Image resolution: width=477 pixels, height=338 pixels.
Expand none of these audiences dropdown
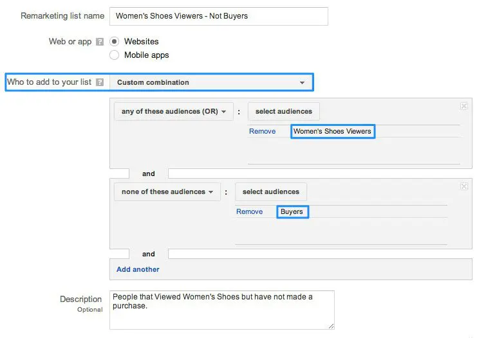pyautogui.click(x=167, y=192)
